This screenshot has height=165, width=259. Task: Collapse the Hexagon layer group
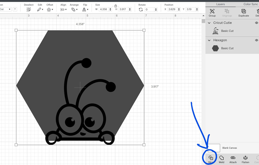tap(209, 40)
